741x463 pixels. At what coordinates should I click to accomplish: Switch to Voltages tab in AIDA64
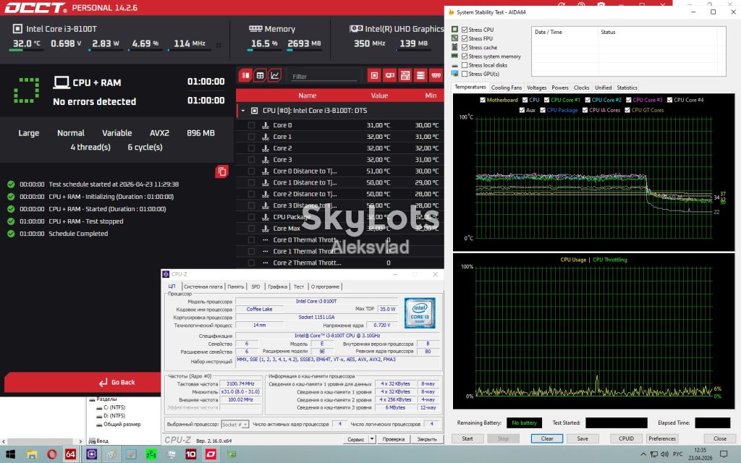click(x=536, y=88)
